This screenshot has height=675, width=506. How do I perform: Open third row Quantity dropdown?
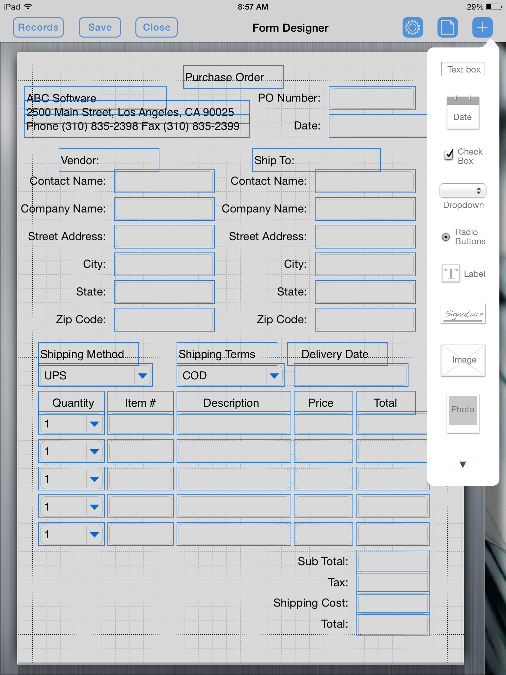(x=71, y=479)
